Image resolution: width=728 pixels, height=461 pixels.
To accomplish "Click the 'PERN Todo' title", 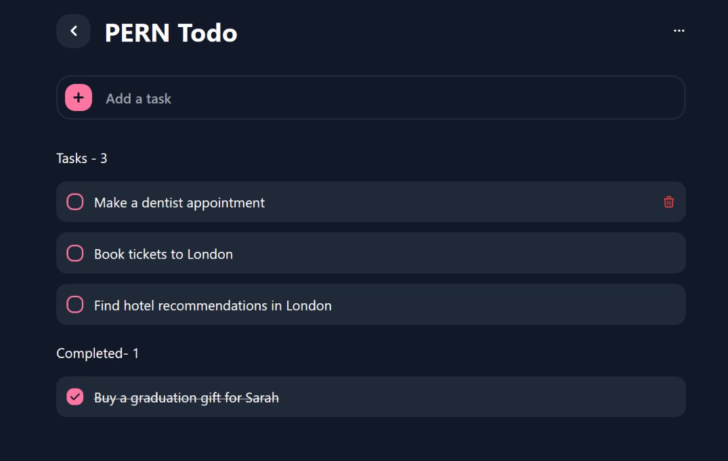I will click(170, 32).
